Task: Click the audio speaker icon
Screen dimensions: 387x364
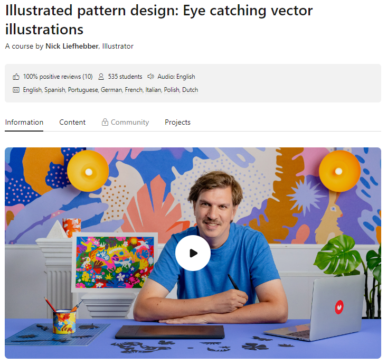Action: (150, 77)
